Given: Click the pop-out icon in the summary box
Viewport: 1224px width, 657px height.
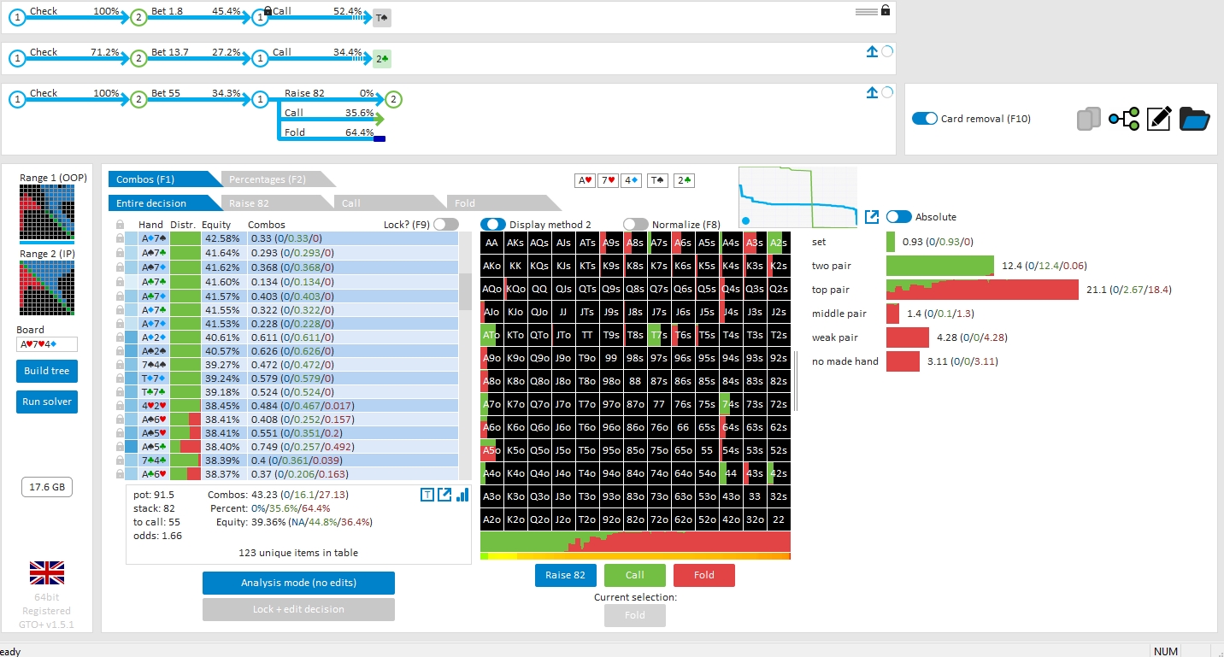Looking at the screenshot, I should pos(444,495).
